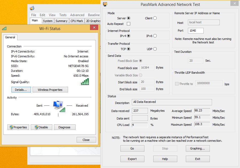Switch to the 2D Graphics tab

pos(93,21)
